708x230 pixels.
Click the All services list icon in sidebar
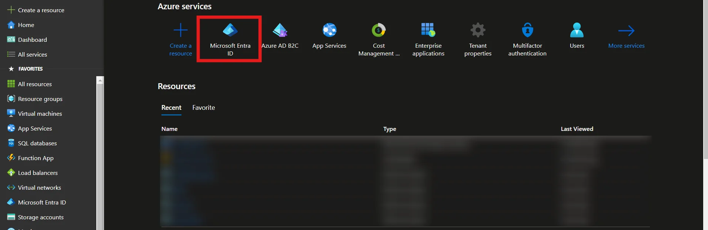11,54
